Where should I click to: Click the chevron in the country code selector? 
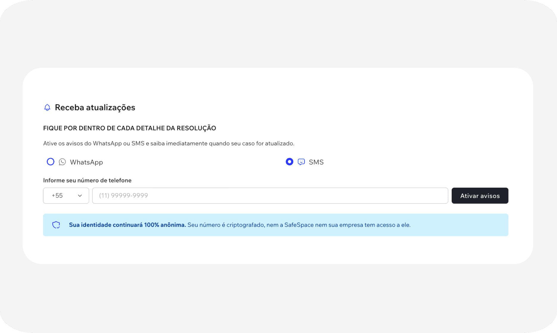pyautogui.click(x=80, y=196)
